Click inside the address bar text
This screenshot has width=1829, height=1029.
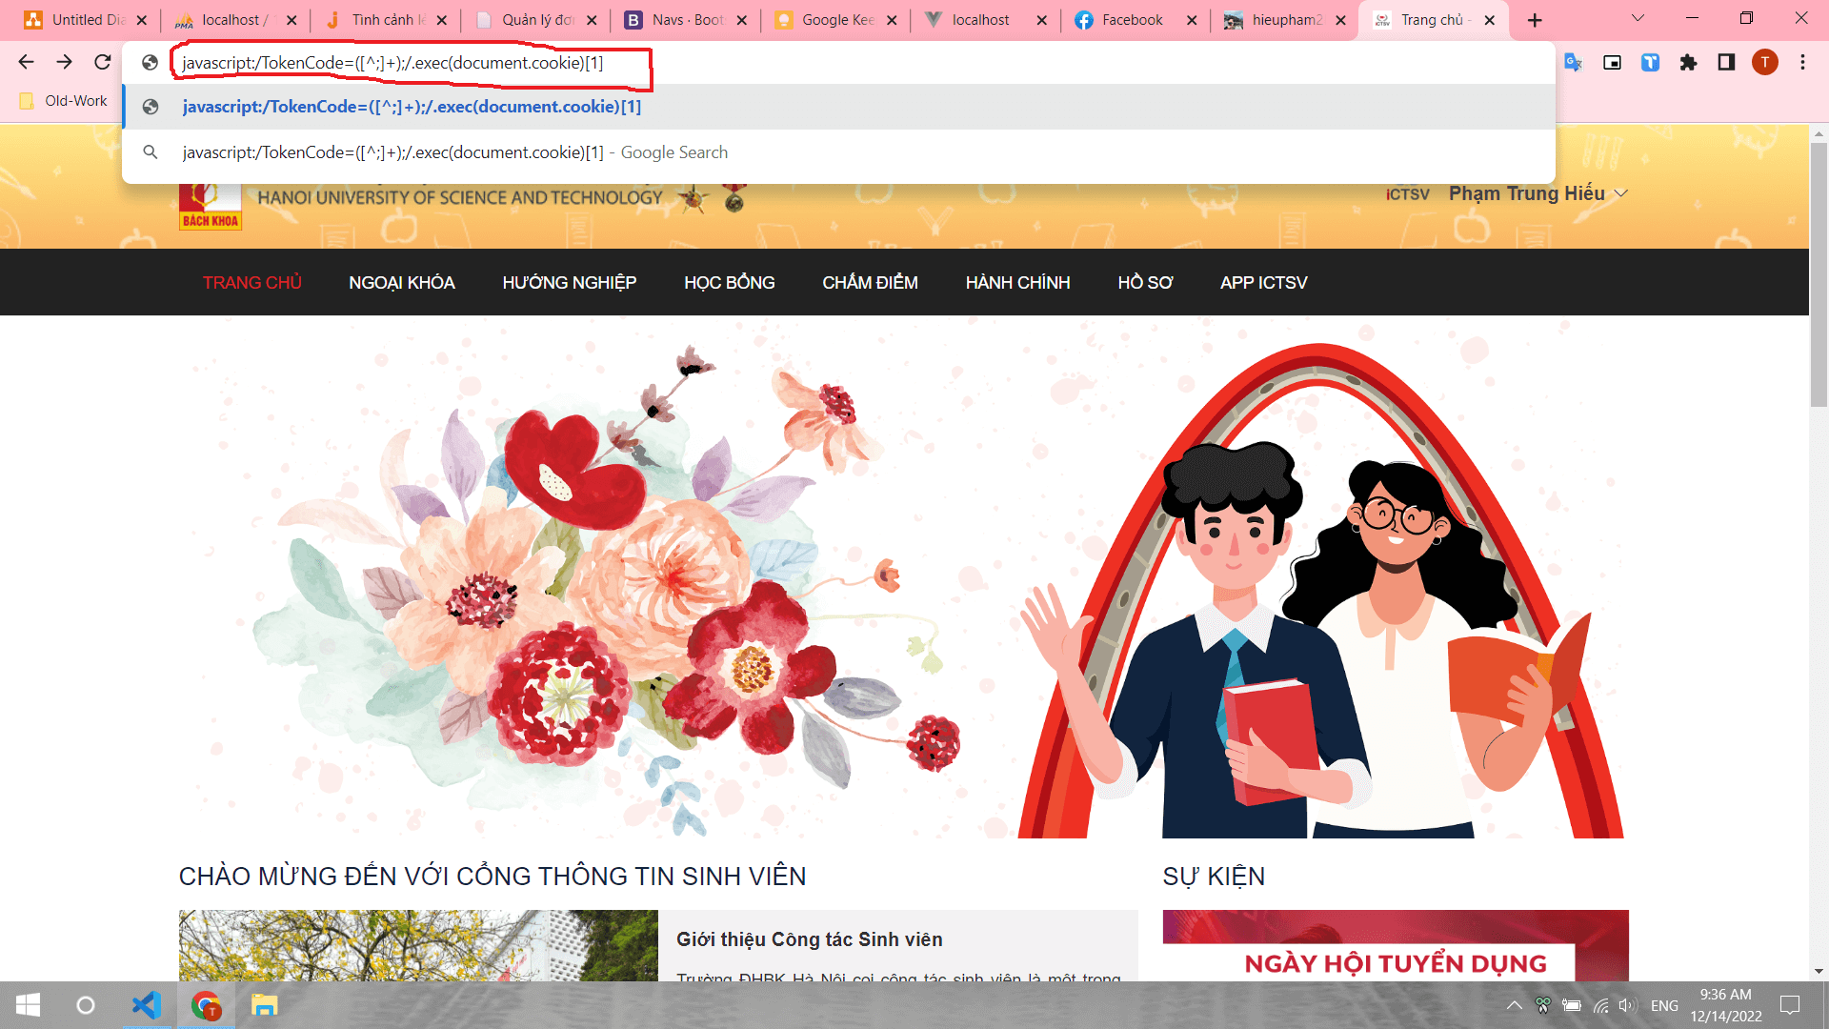pos(392,63)
